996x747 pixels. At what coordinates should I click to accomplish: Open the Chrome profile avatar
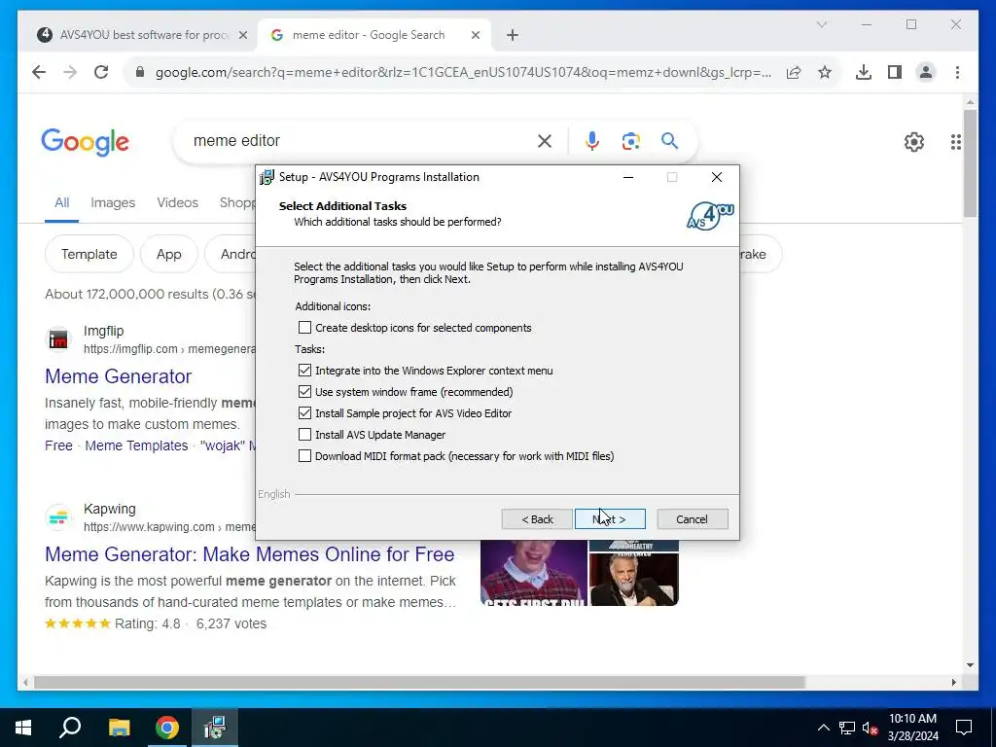[x=926, y=72]
